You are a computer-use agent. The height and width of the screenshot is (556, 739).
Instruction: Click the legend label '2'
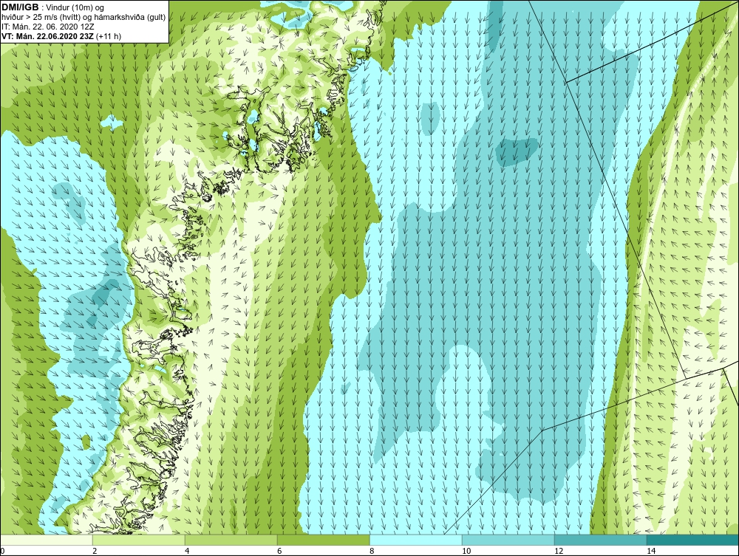95,551
